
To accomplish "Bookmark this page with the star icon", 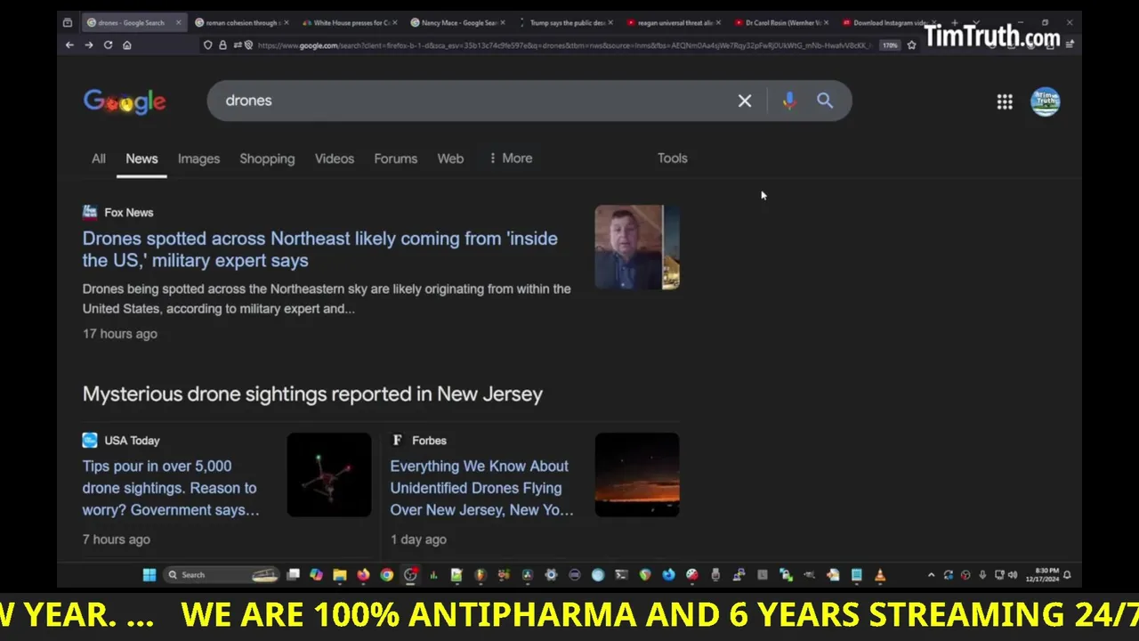I will 911,45.
